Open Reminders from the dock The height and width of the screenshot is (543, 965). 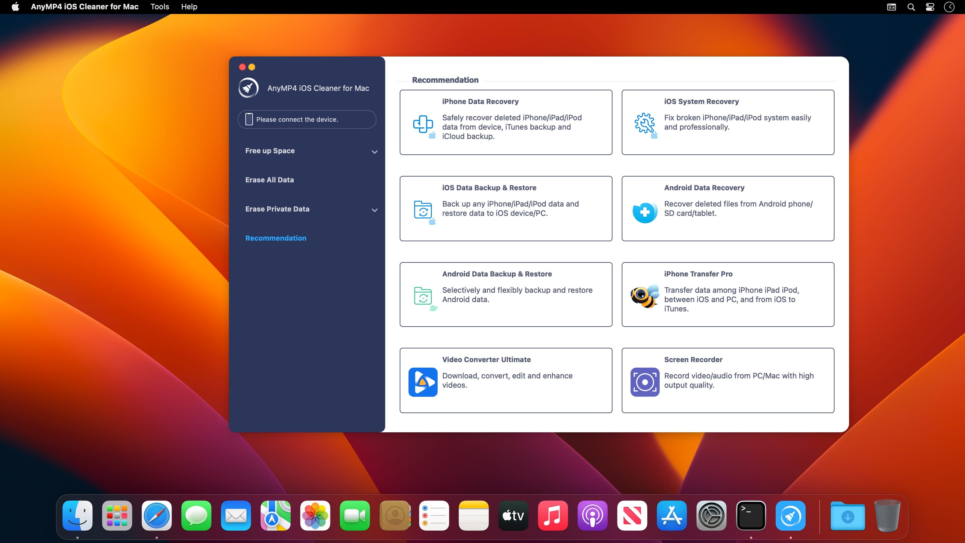434,516
